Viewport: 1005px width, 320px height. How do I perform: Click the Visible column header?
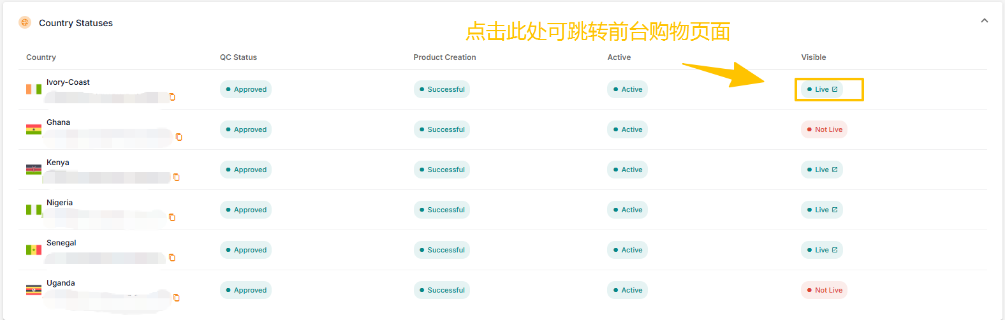[x=814, y=57]
